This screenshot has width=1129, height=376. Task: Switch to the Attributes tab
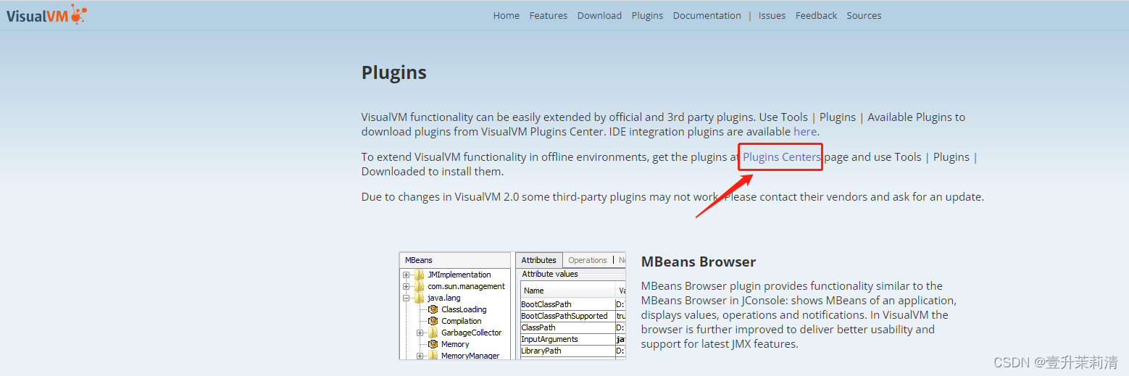(539, 260)
